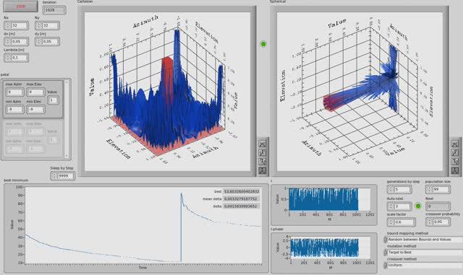Click the dy [m] stepper arrows
The image size is (463, 275).
click(39, 42)
